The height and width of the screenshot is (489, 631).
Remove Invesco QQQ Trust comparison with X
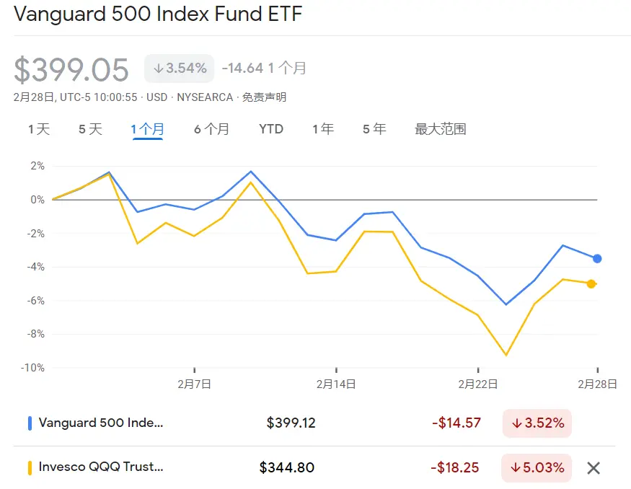pos(594,468)
